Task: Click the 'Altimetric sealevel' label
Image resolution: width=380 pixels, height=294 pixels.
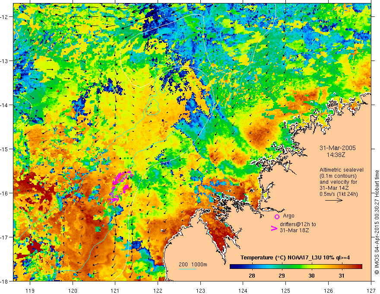Action: pos(342,170)
